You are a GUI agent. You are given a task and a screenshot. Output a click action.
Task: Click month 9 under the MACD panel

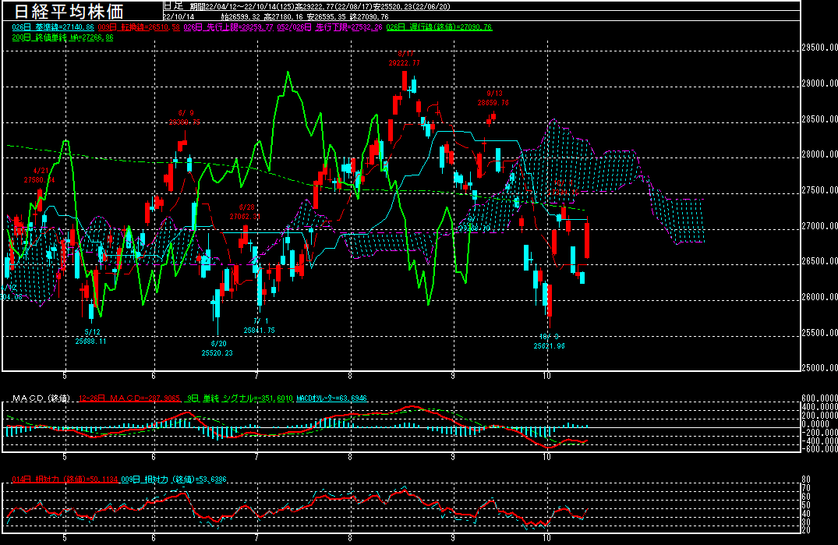(453, 457)
